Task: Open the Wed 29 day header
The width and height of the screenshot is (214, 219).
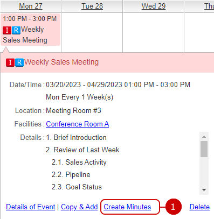Action: [154, 6]
